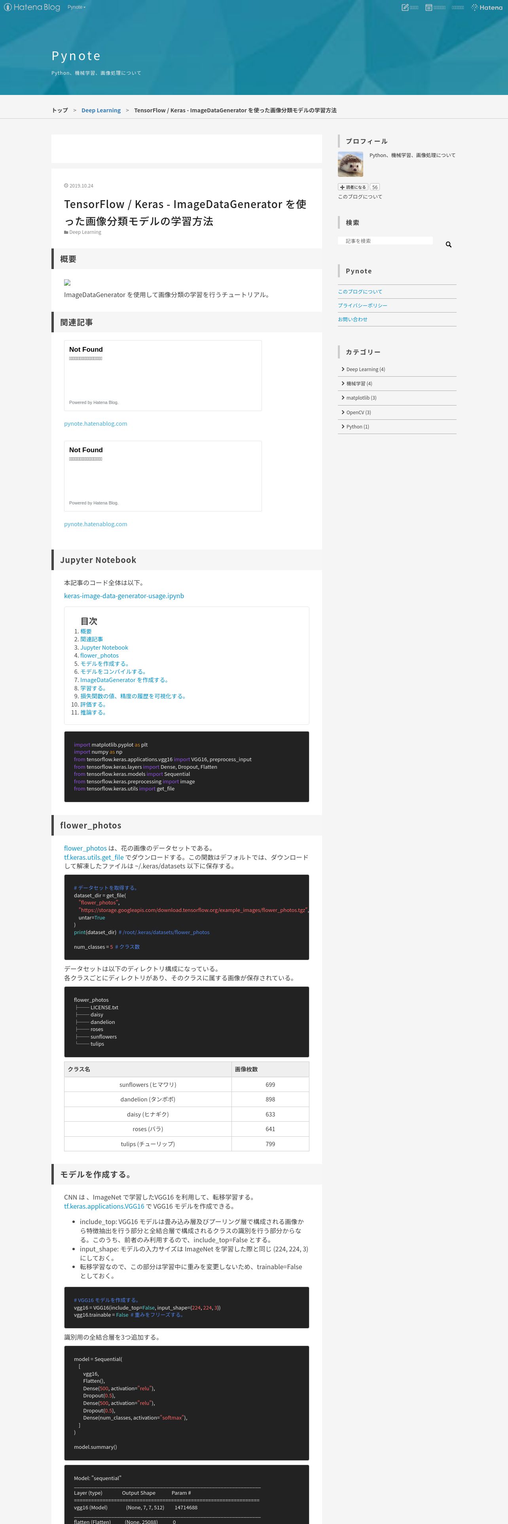Viewport: 508px width, 1524px height.
Task: Jump to flower_photos in the contents list
Action: (99, 656)
